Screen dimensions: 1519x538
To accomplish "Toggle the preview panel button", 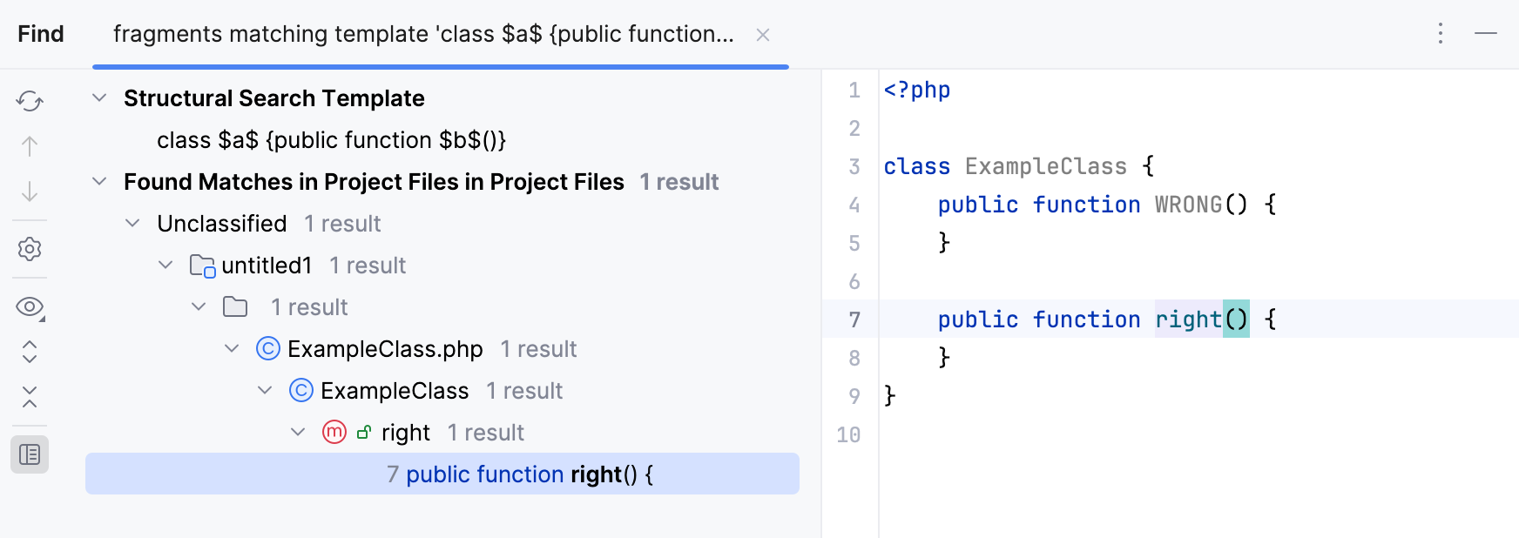I will pyautogui.click(x=30, y=454).
